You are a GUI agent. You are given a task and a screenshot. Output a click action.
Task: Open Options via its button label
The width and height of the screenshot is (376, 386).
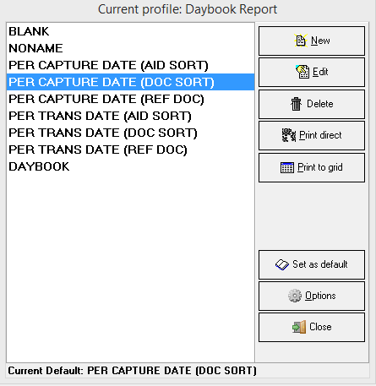[320, 296]
